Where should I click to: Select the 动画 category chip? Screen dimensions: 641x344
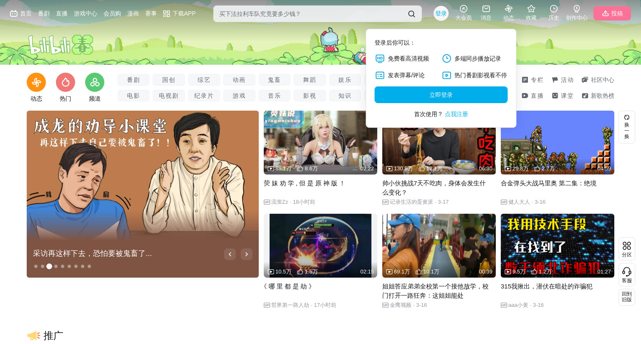coord(239,80)
